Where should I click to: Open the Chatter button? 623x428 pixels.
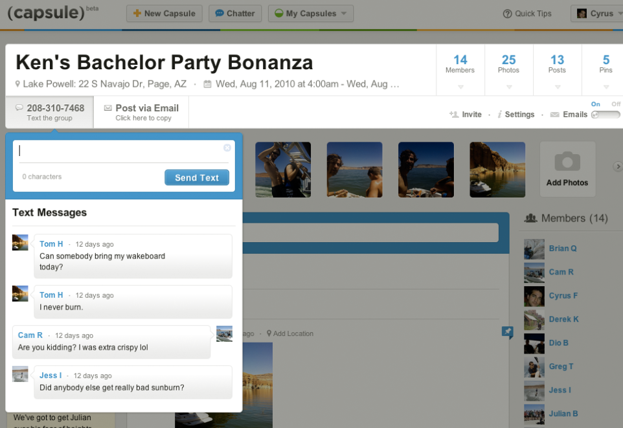[235, 14]
